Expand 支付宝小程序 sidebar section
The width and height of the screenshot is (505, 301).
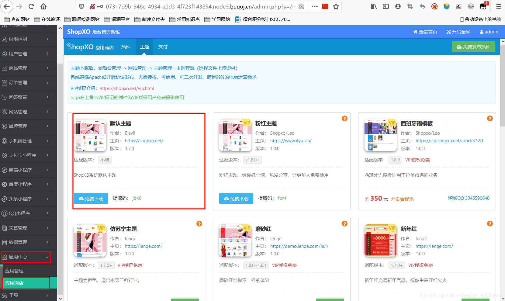click(29, 155)
